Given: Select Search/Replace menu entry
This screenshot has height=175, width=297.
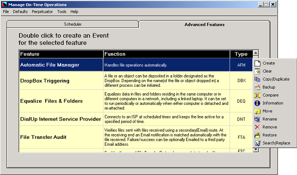Looking at the screenshot, I should coord(275,143).
